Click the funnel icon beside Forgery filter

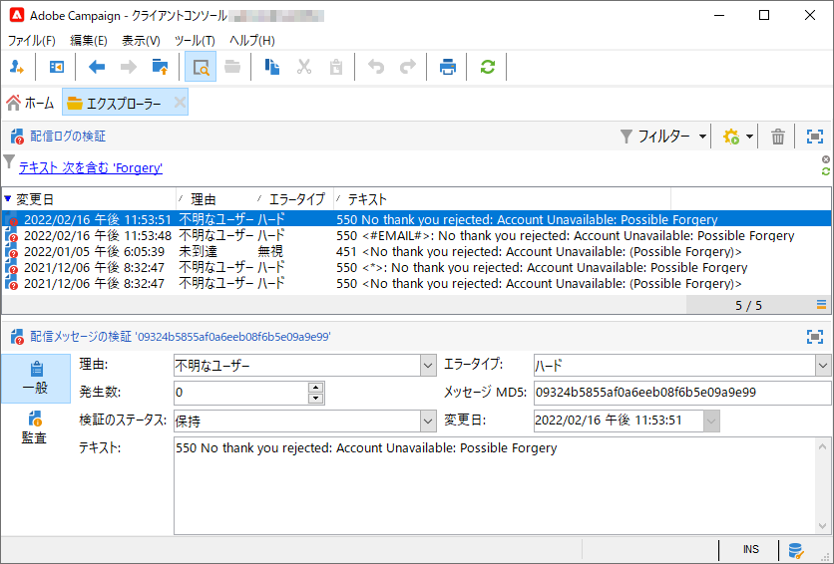9,161
